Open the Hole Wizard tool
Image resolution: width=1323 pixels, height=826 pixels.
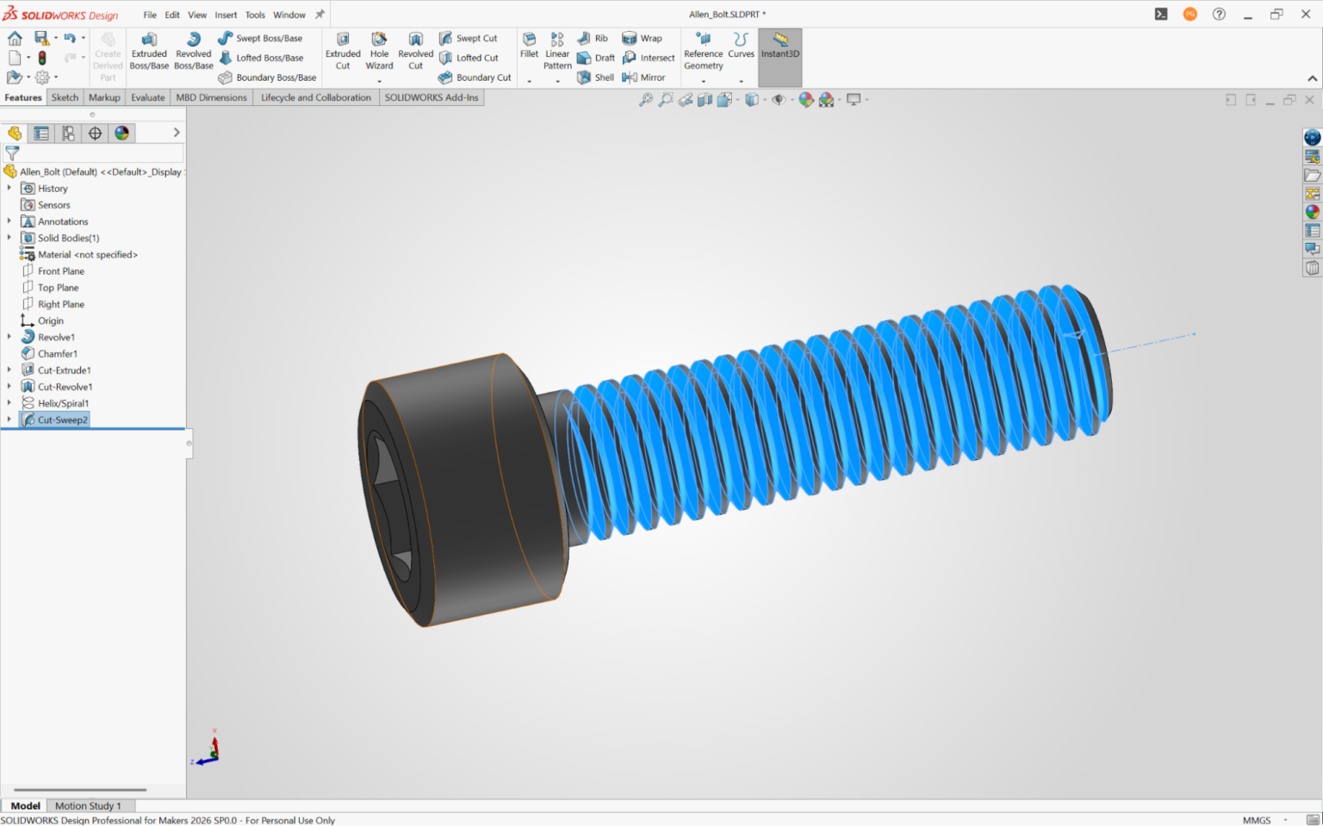[x=379, y=52]
